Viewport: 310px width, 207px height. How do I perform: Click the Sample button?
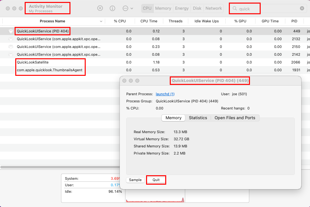click(135, 180)
